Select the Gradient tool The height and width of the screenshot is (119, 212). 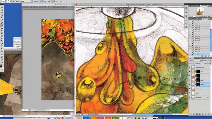[x=2, y=36]
